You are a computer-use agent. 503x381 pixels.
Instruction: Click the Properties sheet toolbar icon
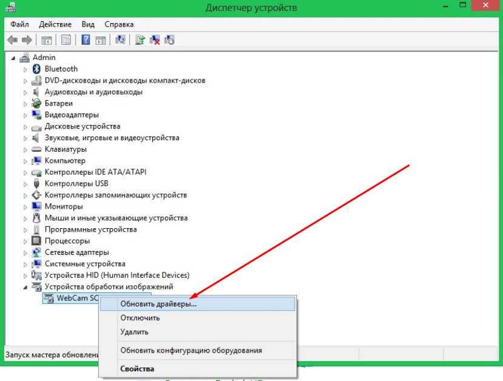(66, 40)
